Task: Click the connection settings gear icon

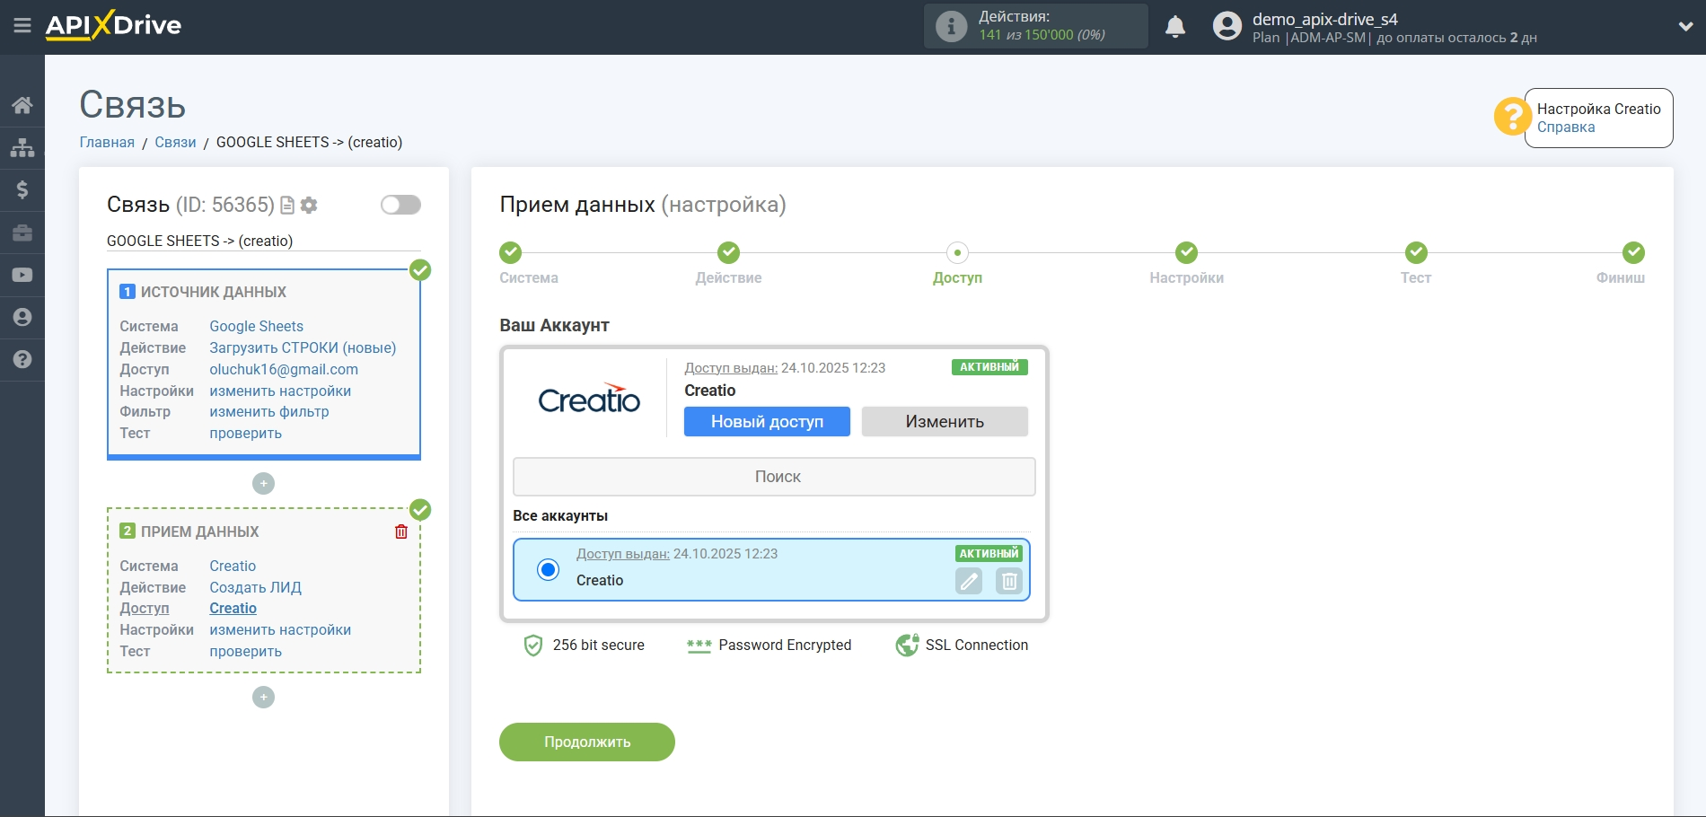Action: (x=309, y=206)
